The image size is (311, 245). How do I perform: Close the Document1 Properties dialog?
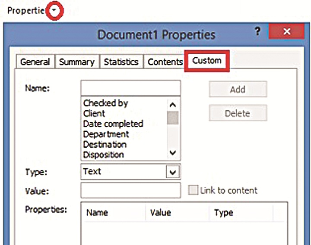click(x=287, y=32)
